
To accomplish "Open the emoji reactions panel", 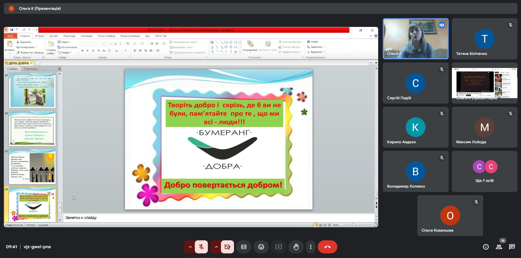I will [x=261, y=247].
